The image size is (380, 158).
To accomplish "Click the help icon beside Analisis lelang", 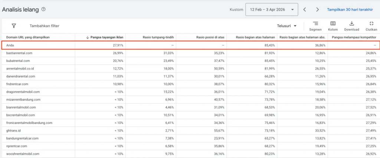I will tap(43, 10).
